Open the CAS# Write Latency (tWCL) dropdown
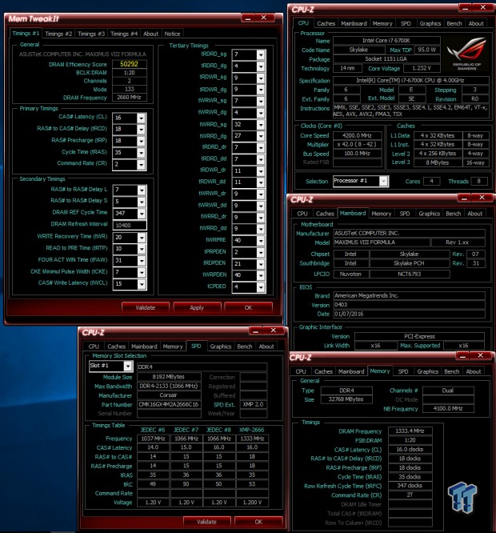This screenshot has width=496, height=533. pyautogui.click(x=142, y=284)
